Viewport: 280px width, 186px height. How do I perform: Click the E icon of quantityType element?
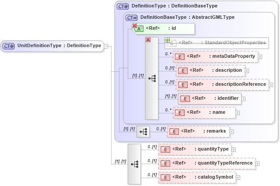[x=165, y=150]
